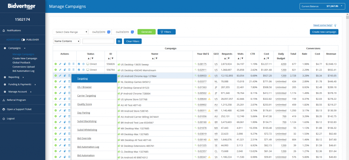The width and height of the screenshot is (349, 160).
Task: Edit the AU All Test 487143 campaign
Action: (60, 105)
